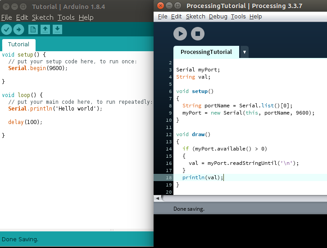Image resolution: width=327 pixels, height=248 pixels.
Task: Click the myPort.available() if statement line
Action: coord(225,149)
